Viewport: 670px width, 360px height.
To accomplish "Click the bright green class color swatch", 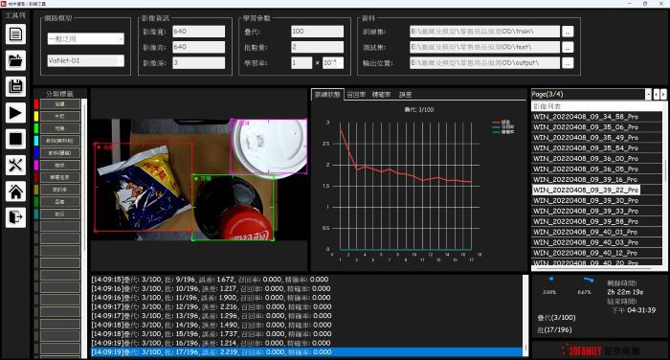I will (36, 128).
